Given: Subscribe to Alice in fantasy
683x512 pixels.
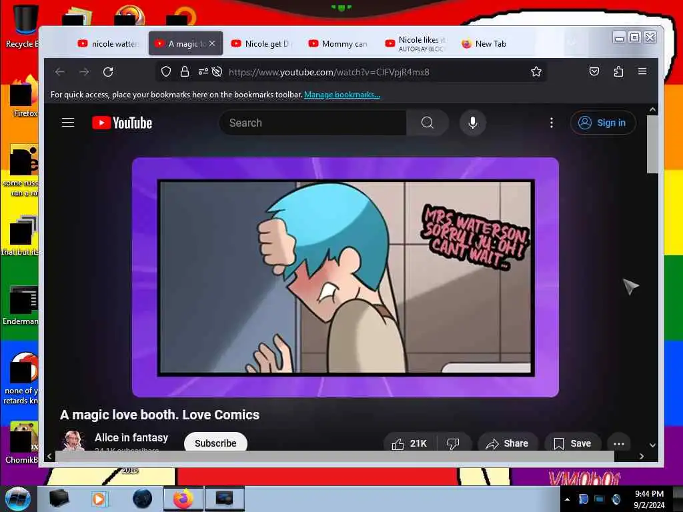Looking at the screenshot, I should pos(215,443).
